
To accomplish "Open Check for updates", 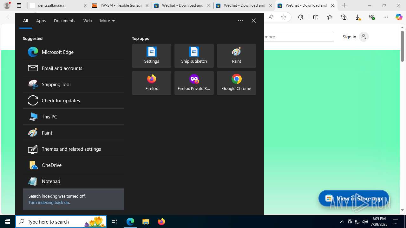I will pos(73,100).
